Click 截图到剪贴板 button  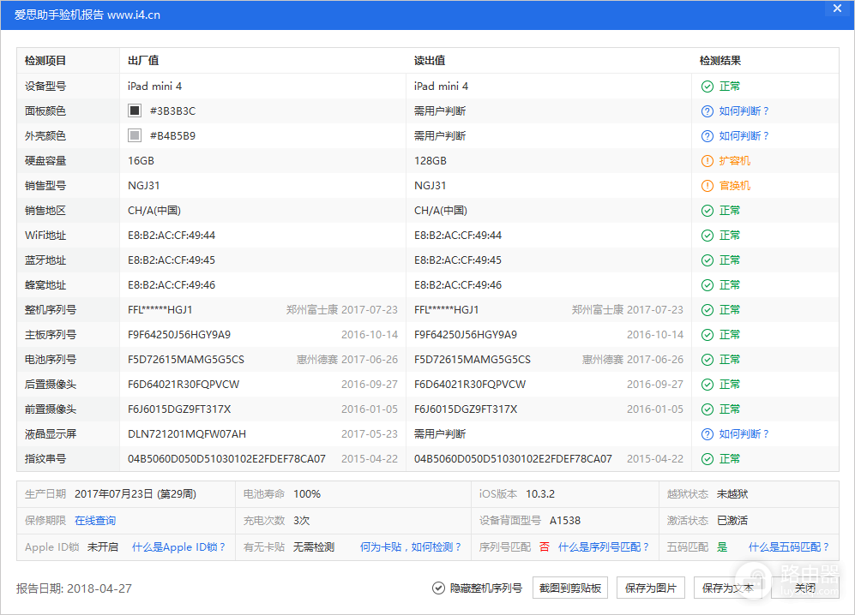[569, 588]
